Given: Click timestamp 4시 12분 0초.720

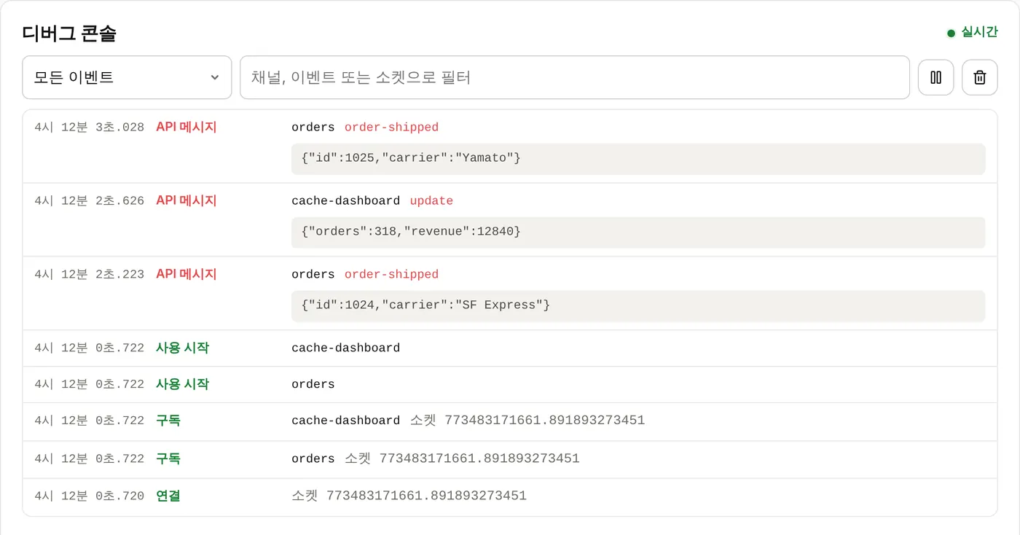Looking at the screenshot, I should 89,496.
